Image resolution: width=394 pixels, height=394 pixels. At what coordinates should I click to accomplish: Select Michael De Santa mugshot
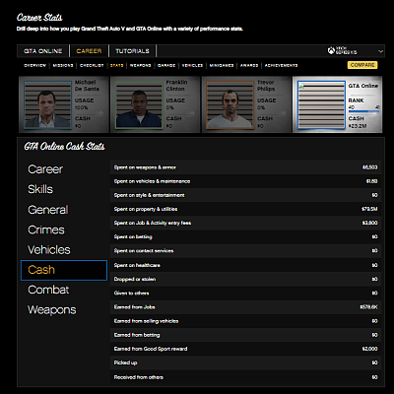pyautogui.click(x=47, y=104)
